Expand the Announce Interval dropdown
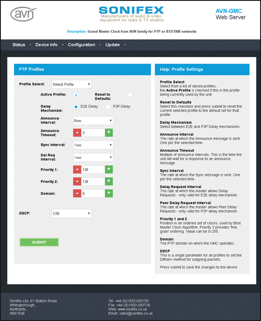Screen dimensions: 261x321 point(93,120)
